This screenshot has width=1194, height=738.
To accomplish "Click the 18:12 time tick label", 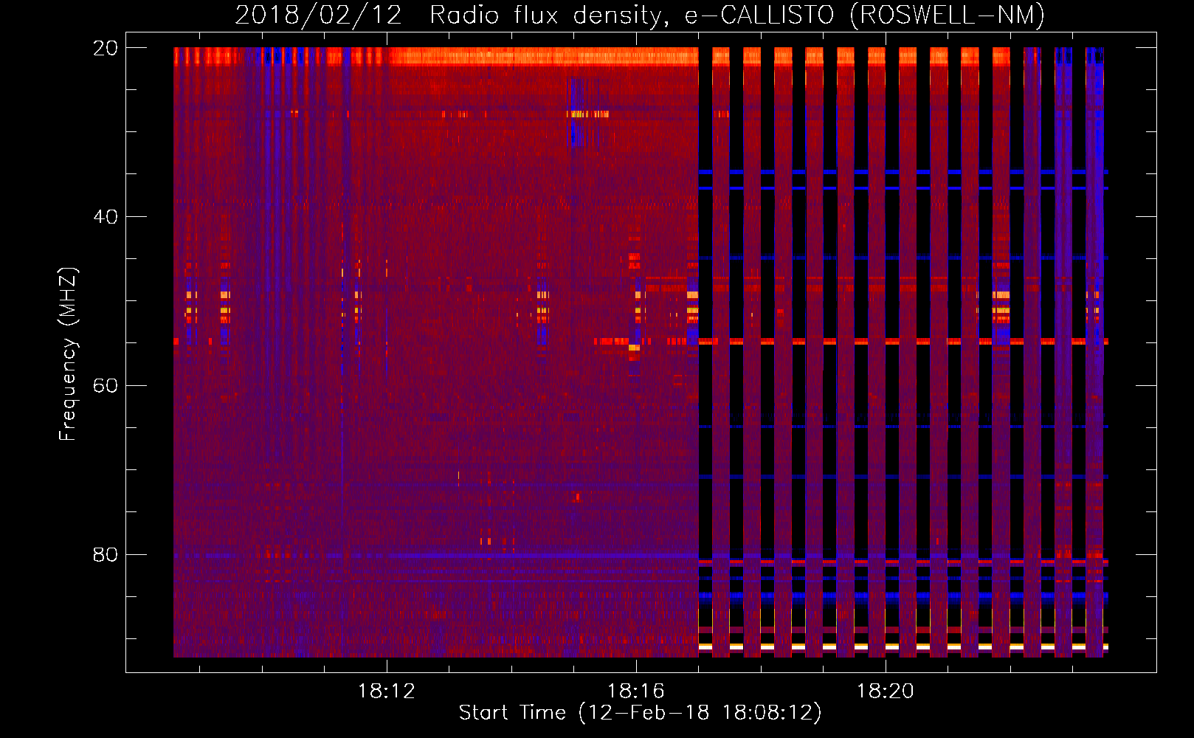I will [x=387, y=692].
